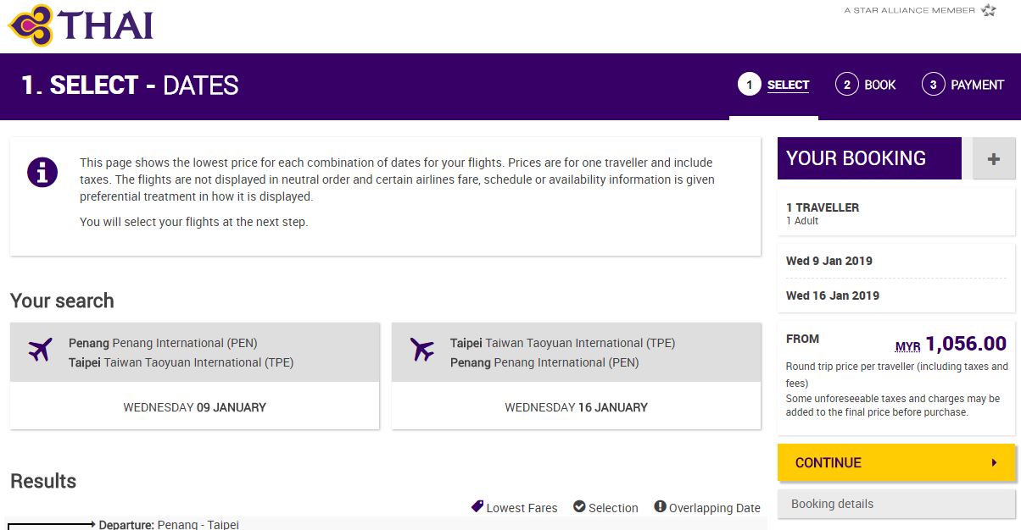Go to step 2 Book tab
Screen dimensions: 1021x530
[x=866, y=85]
